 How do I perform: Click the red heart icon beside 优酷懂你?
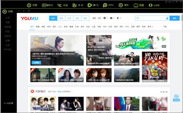tap(32, 91)
